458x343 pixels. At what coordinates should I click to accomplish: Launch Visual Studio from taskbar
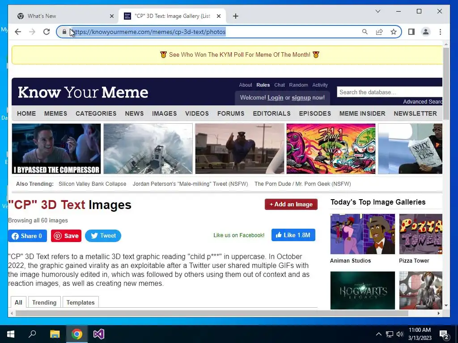point(99,334)
